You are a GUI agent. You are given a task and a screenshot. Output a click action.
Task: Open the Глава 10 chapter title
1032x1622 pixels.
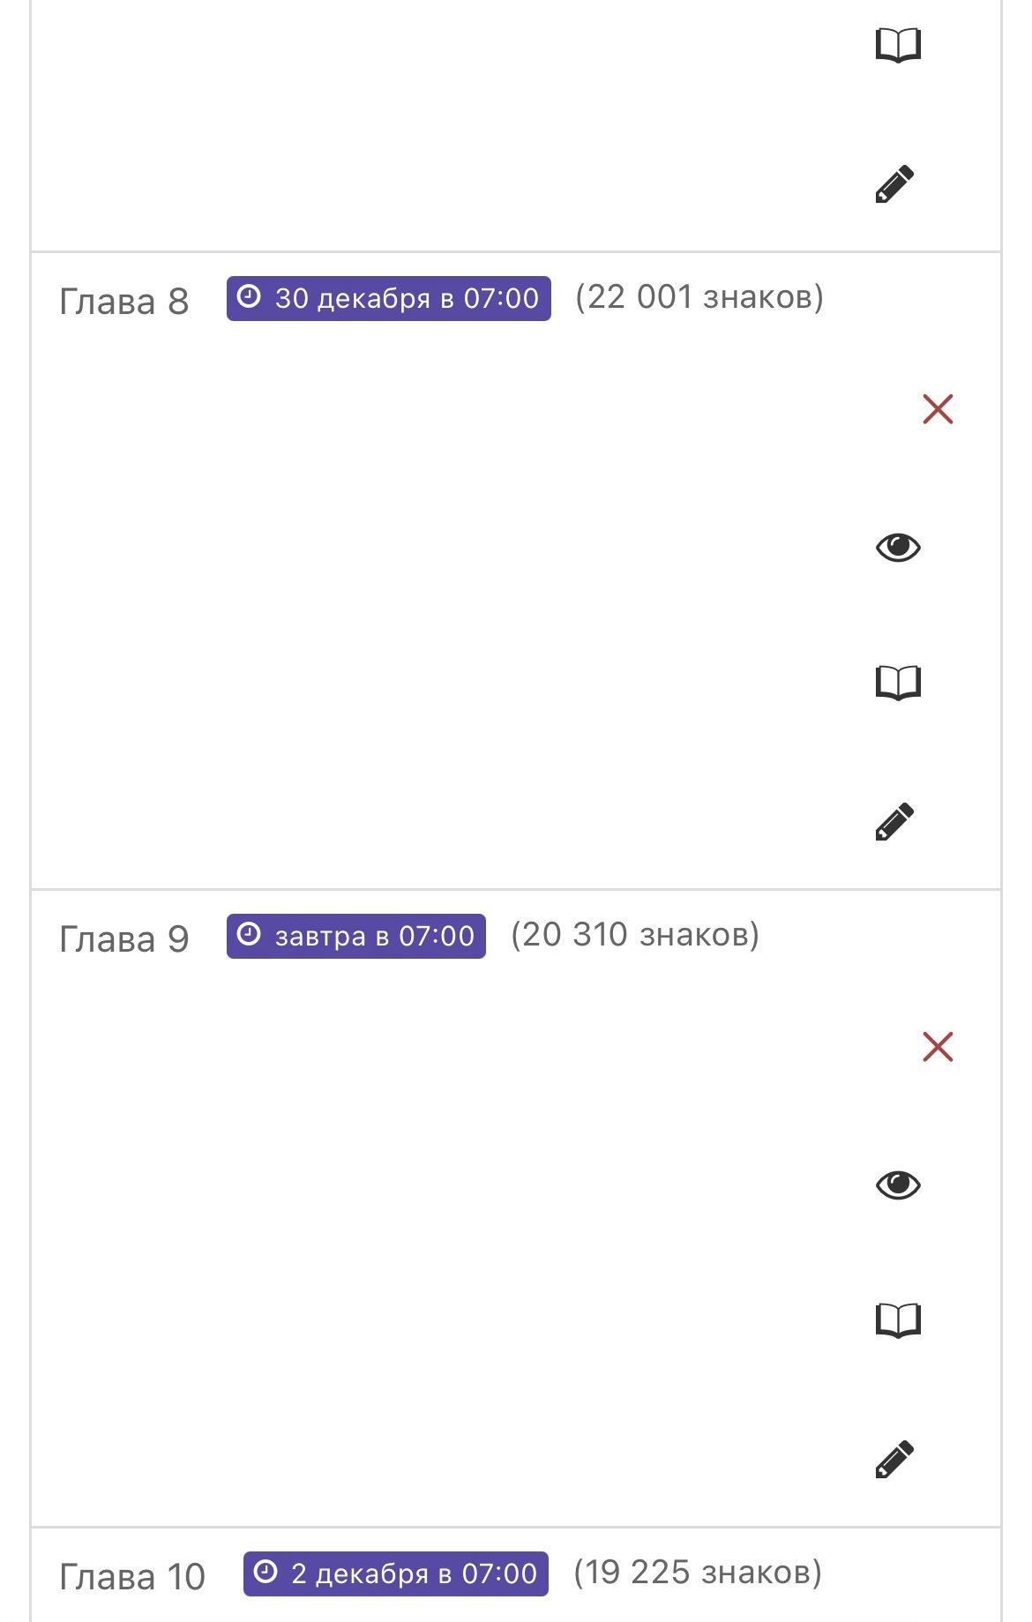point(132,1577)
